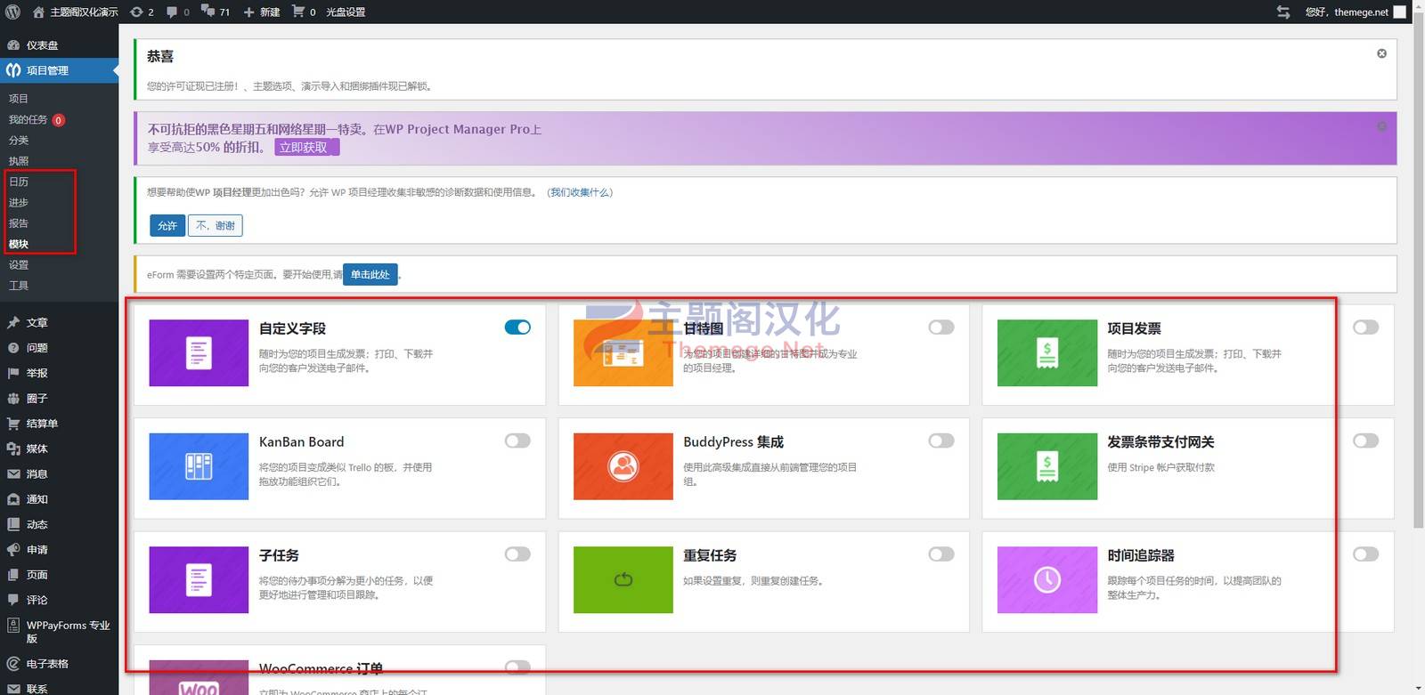Click the 单击此处 eForm setup button
Viewport: 1425px width, 695px height.
[370, 274]
